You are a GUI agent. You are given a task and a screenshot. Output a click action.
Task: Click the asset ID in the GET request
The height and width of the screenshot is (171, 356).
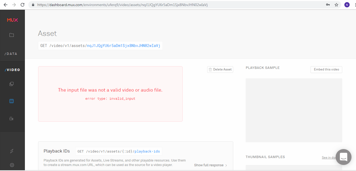[x=123, y=45]
